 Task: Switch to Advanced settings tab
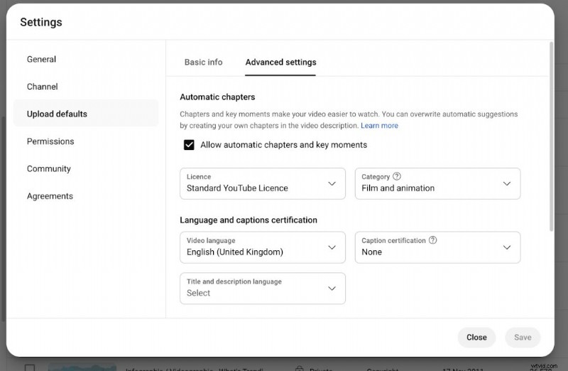(280, 62)
